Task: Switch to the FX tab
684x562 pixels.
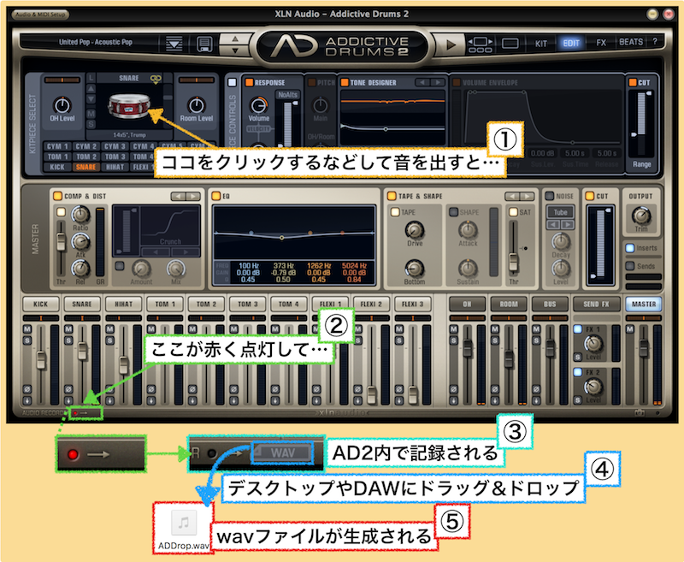Action: 601,43
